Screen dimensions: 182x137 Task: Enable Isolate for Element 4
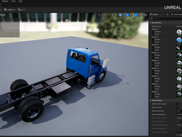[x=153, y=65]
